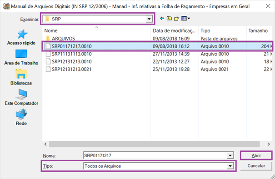275x179 pixels.
Task: Click date 25/11/2013 19:28
Action: coord(171,69)
